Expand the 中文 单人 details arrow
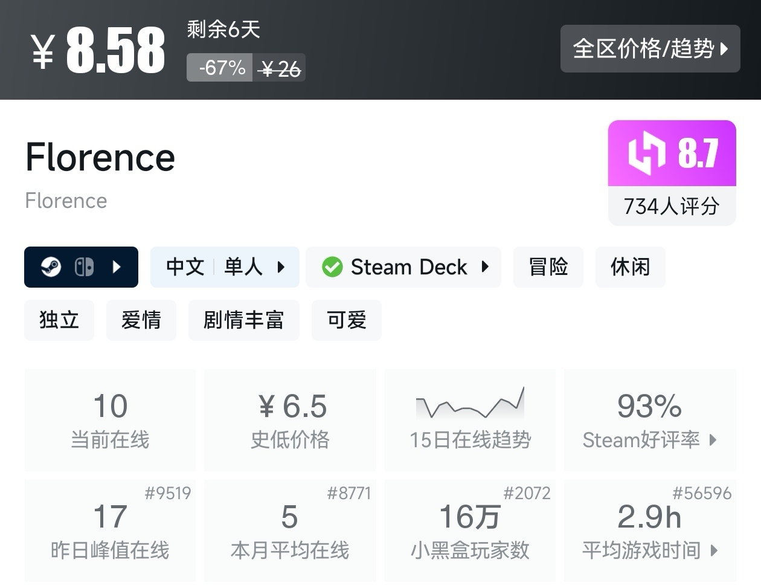The height and width of the screenshot is (588, 761). [x=280, y=267]
